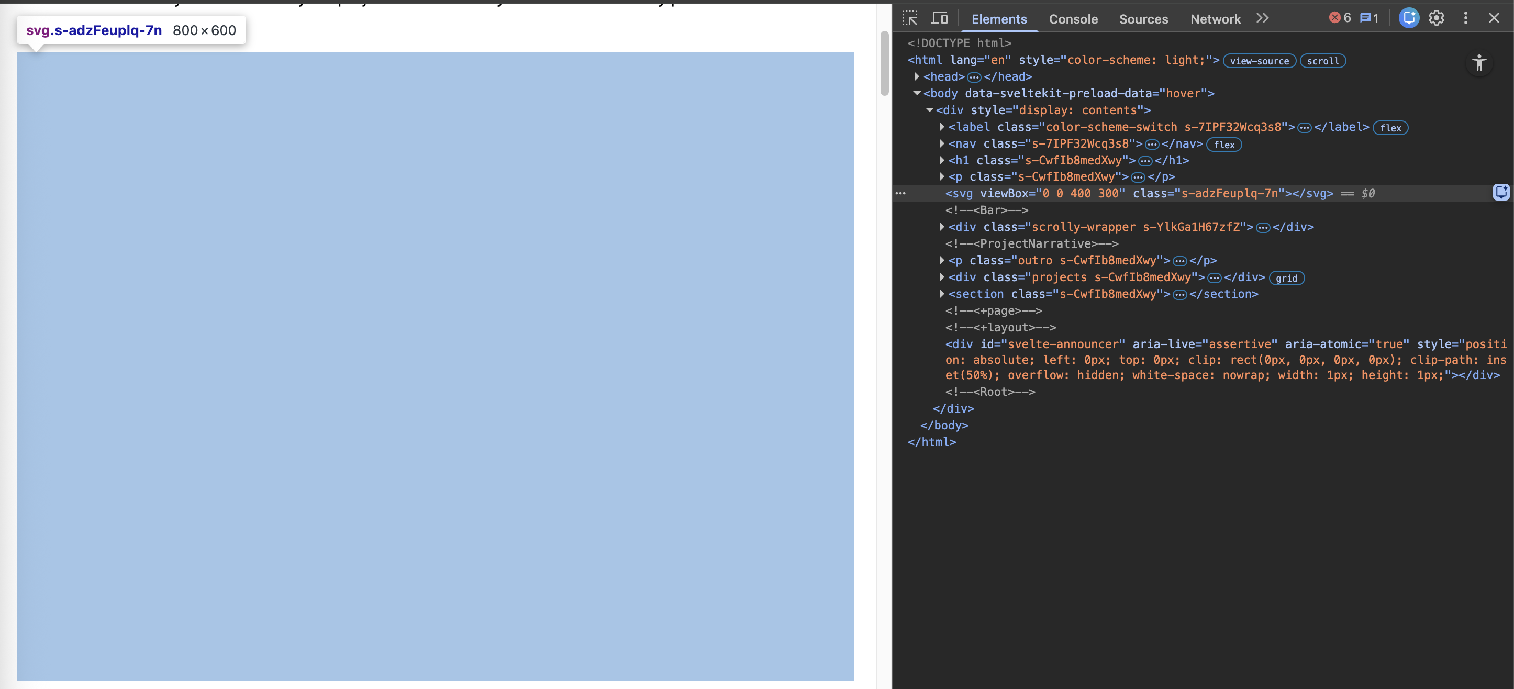1514x689 pixels.
Task: Expand the head element node
Action: tap(916, 76)
